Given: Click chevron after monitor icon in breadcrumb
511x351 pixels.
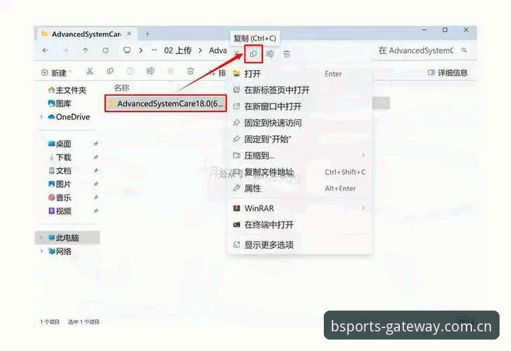Looking at the screenshot, I should pyautogui.click(x=141, y=51).
